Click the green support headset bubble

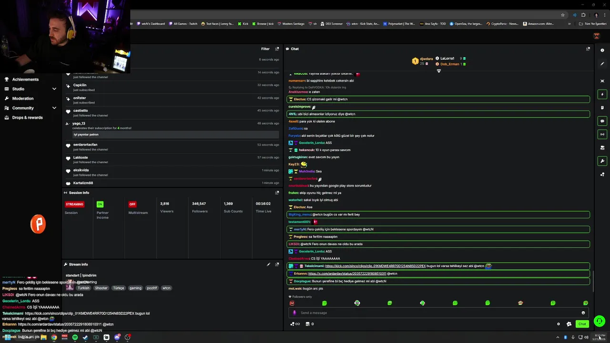(600, 321)
